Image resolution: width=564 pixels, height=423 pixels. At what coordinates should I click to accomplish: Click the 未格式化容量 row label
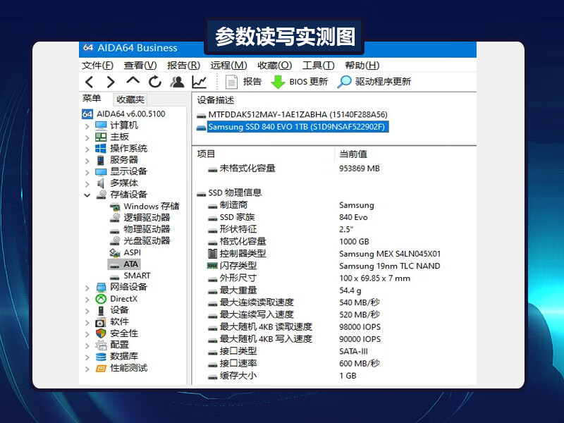tap(247, 168)
